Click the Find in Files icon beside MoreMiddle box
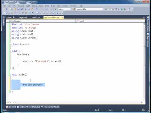 click(x=74, y=9)
